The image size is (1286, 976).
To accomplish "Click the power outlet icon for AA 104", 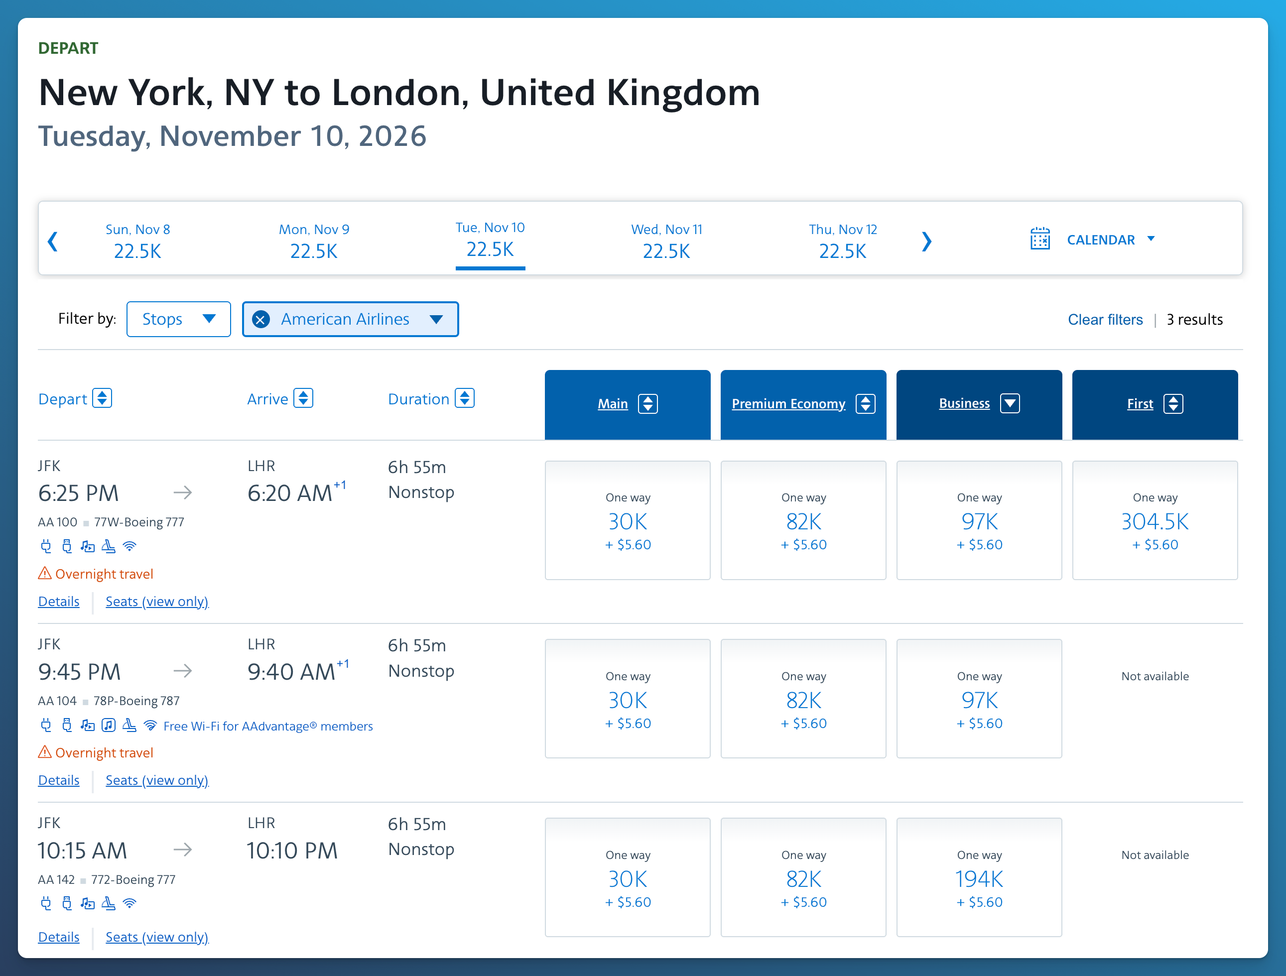I will 46,725.
